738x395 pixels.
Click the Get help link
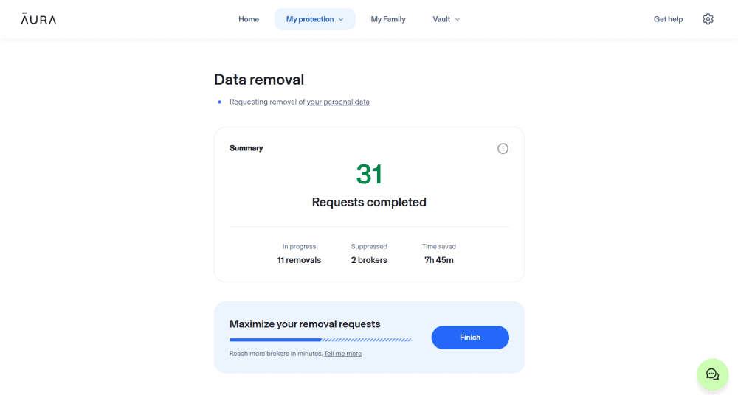tap(668, 19)
